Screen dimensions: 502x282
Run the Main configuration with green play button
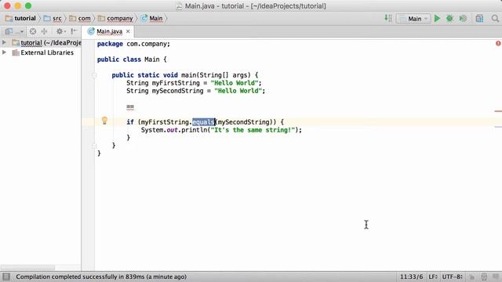(437, 19)
